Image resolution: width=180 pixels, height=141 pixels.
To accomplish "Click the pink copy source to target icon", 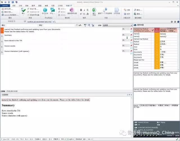I will tap(72, 10).
